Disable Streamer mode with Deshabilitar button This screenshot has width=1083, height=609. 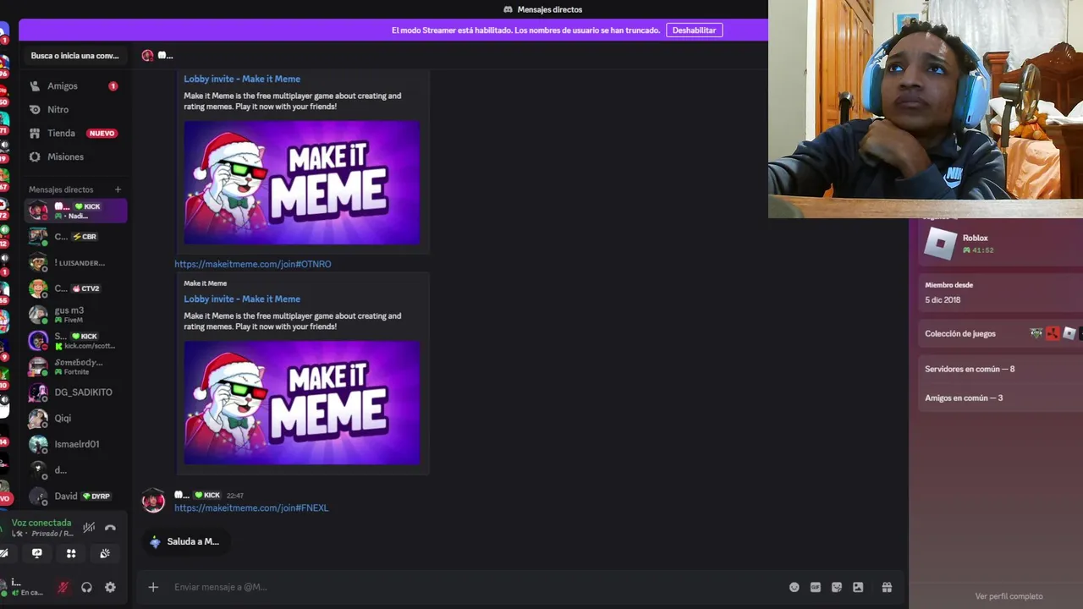tap(694, 30)
